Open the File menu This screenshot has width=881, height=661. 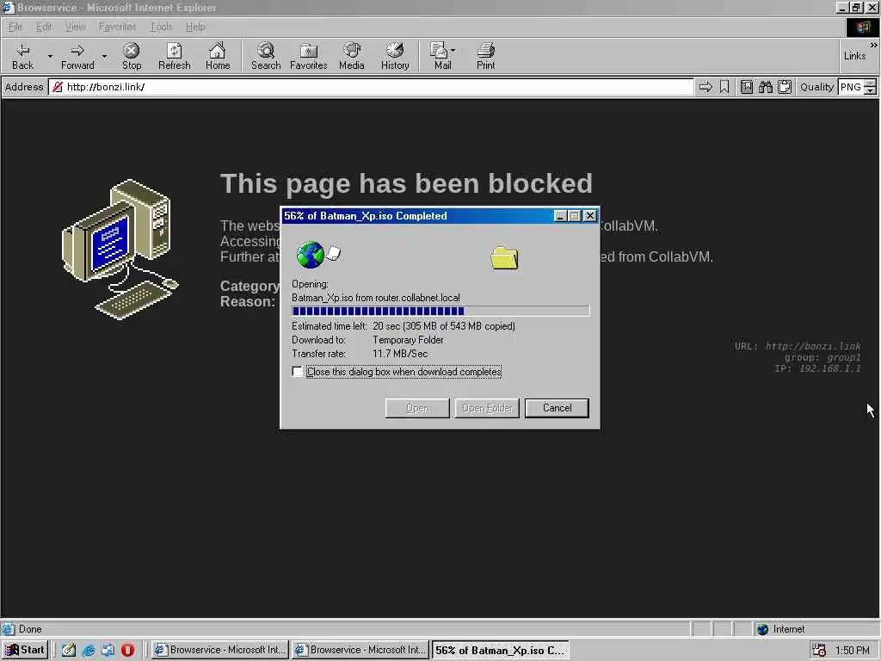tap(15, 27)
